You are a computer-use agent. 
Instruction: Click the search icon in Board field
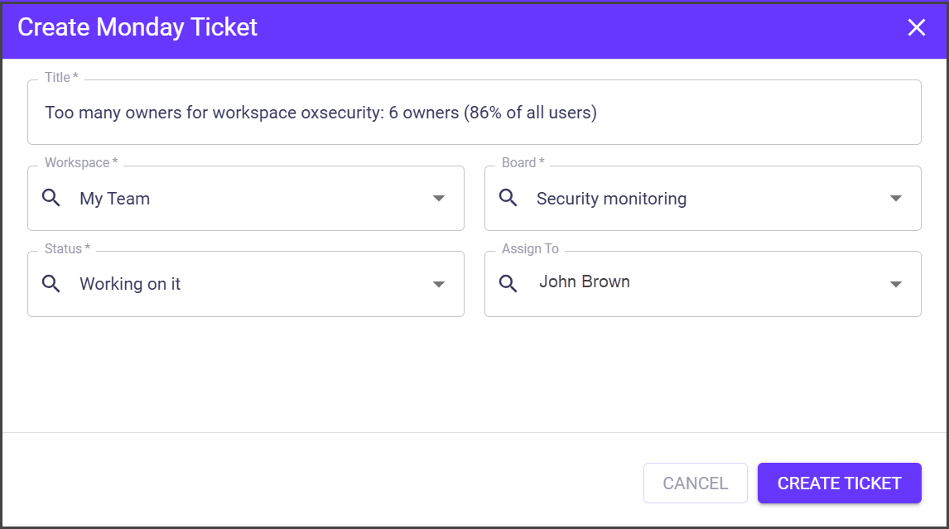(x=508, y=198)
